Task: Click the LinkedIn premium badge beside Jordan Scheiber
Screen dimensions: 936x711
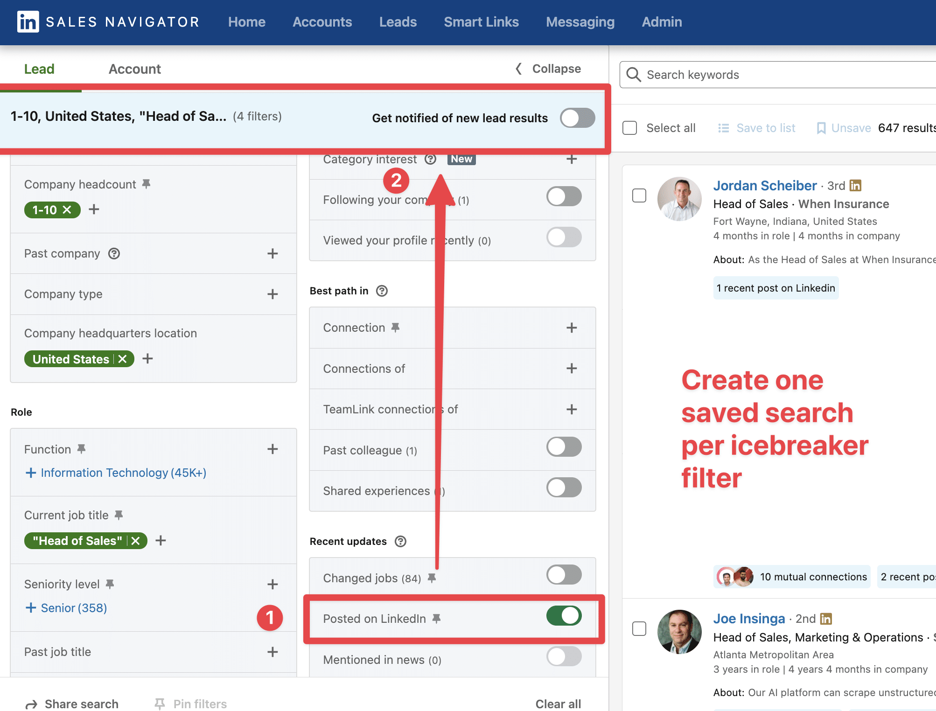Action: click(856, 185)
